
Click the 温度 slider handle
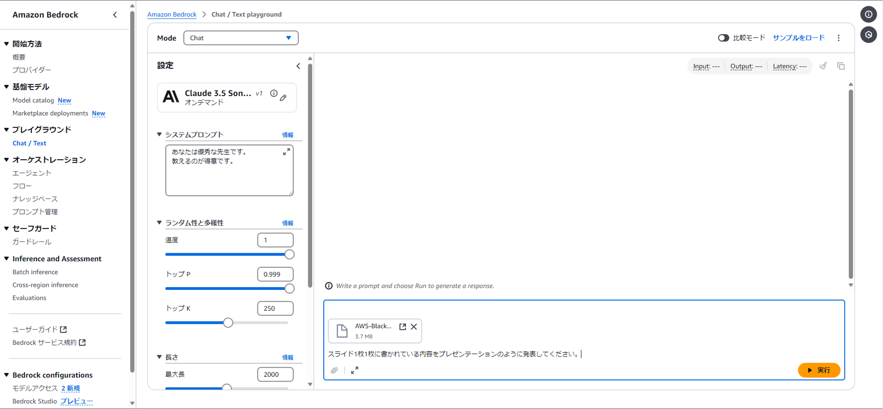[x=289, y=254]
